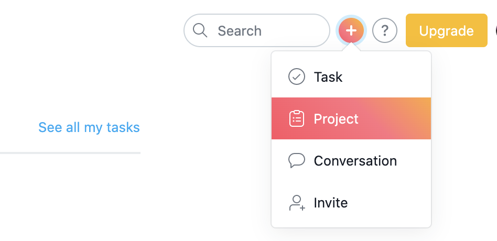Click the Project clipboard icon
This screenshot has height=241, width=497.
pyautogui.click(x=297, y=119)
